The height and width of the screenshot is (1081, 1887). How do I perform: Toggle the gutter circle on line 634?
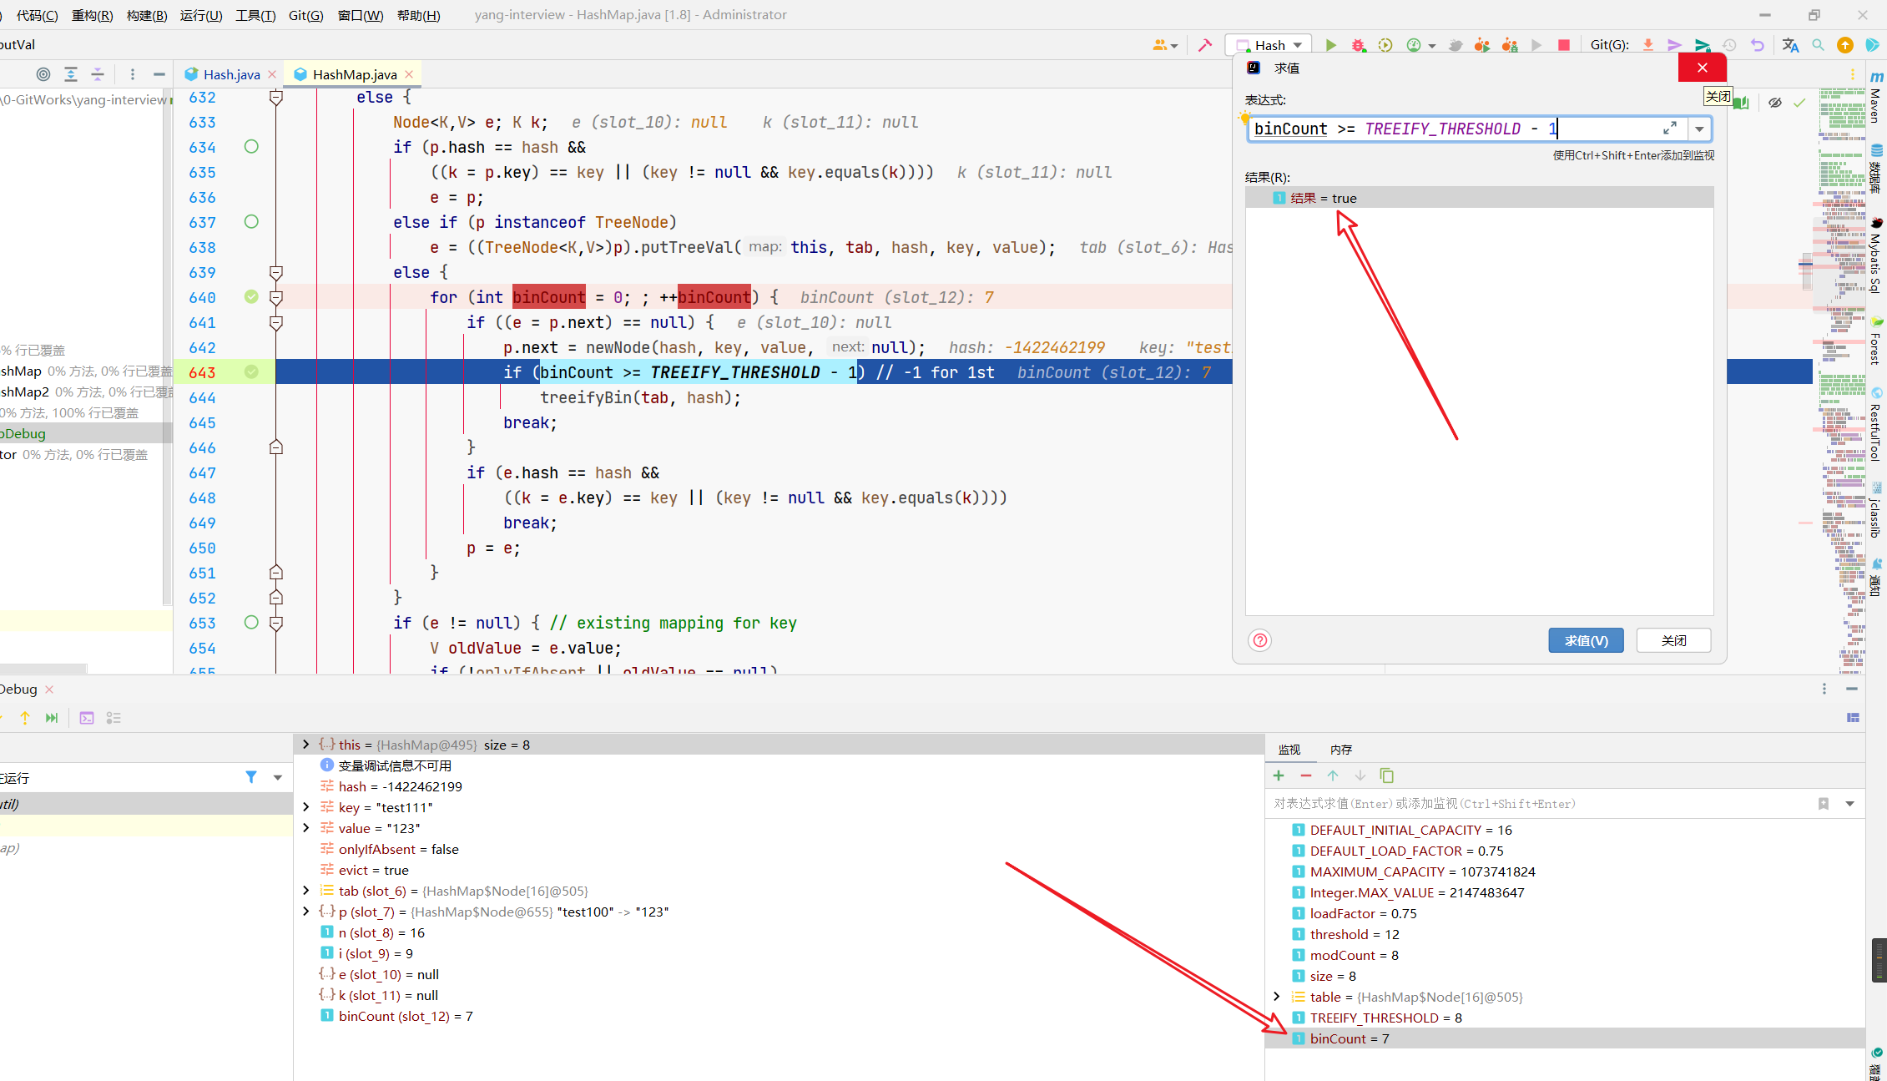pos(251,147)
